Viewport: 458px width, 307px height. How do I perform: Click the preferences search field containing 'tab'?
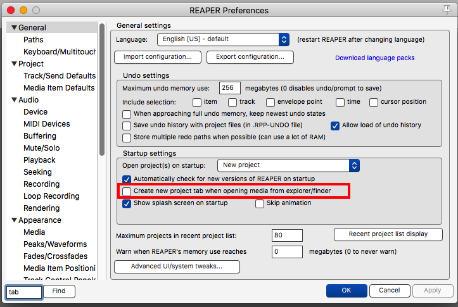tap(24, 292)
